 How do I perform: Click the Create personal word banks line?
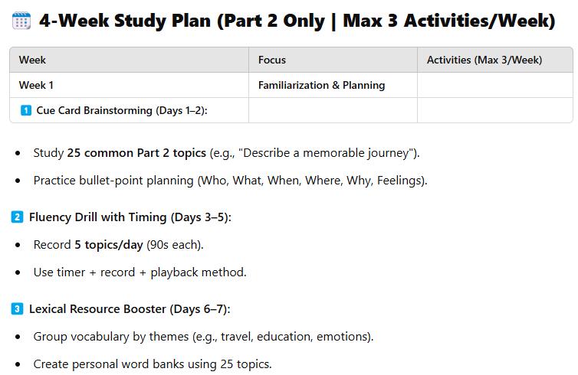tap(153, 364)
